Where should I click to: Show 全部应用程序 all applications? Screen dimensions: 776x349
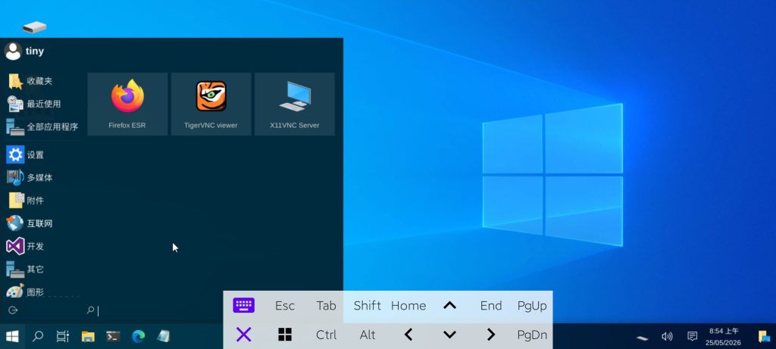pos(42,127)
